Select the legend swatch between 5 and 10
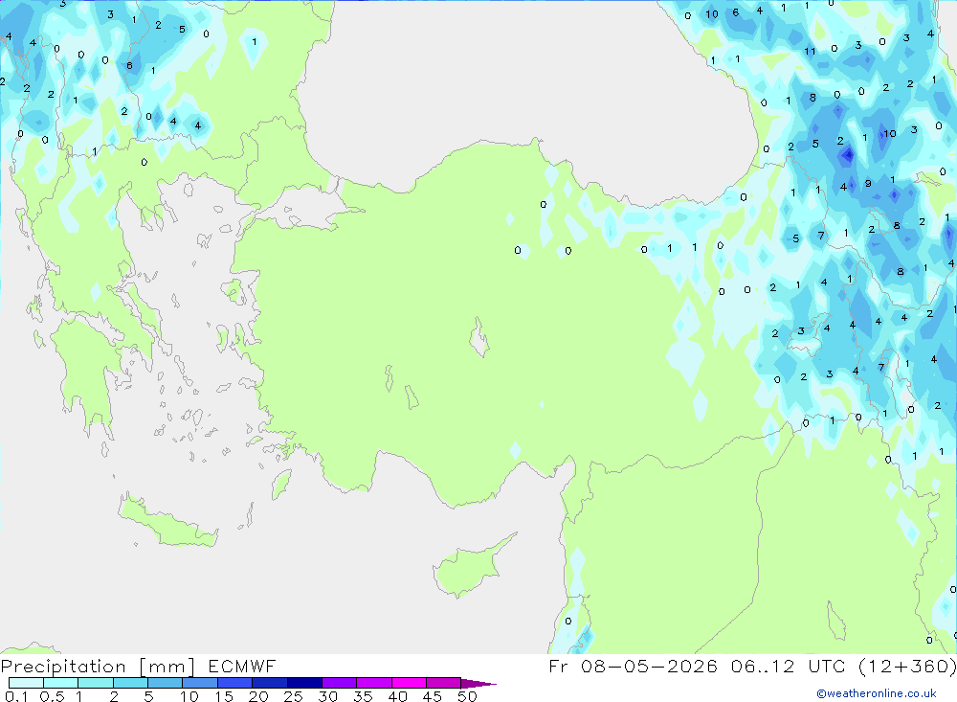This screenshot has height=702, width=957. click(166, 683)
